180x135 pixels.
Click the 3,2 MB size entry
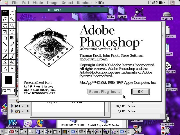click(x=121, y=111)
